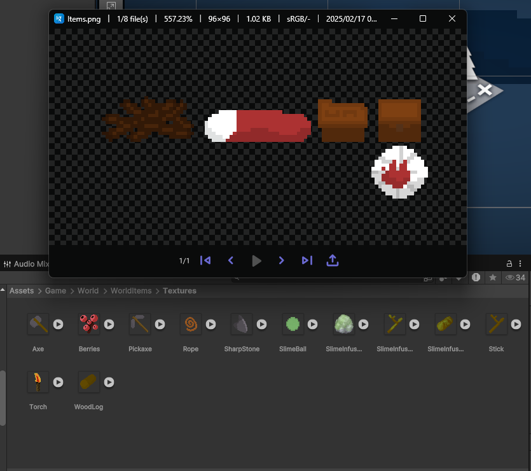The image size is (531, 471).
Task: Toggle hidden packages visibility eye icon
Action: [x=509, y=278]
